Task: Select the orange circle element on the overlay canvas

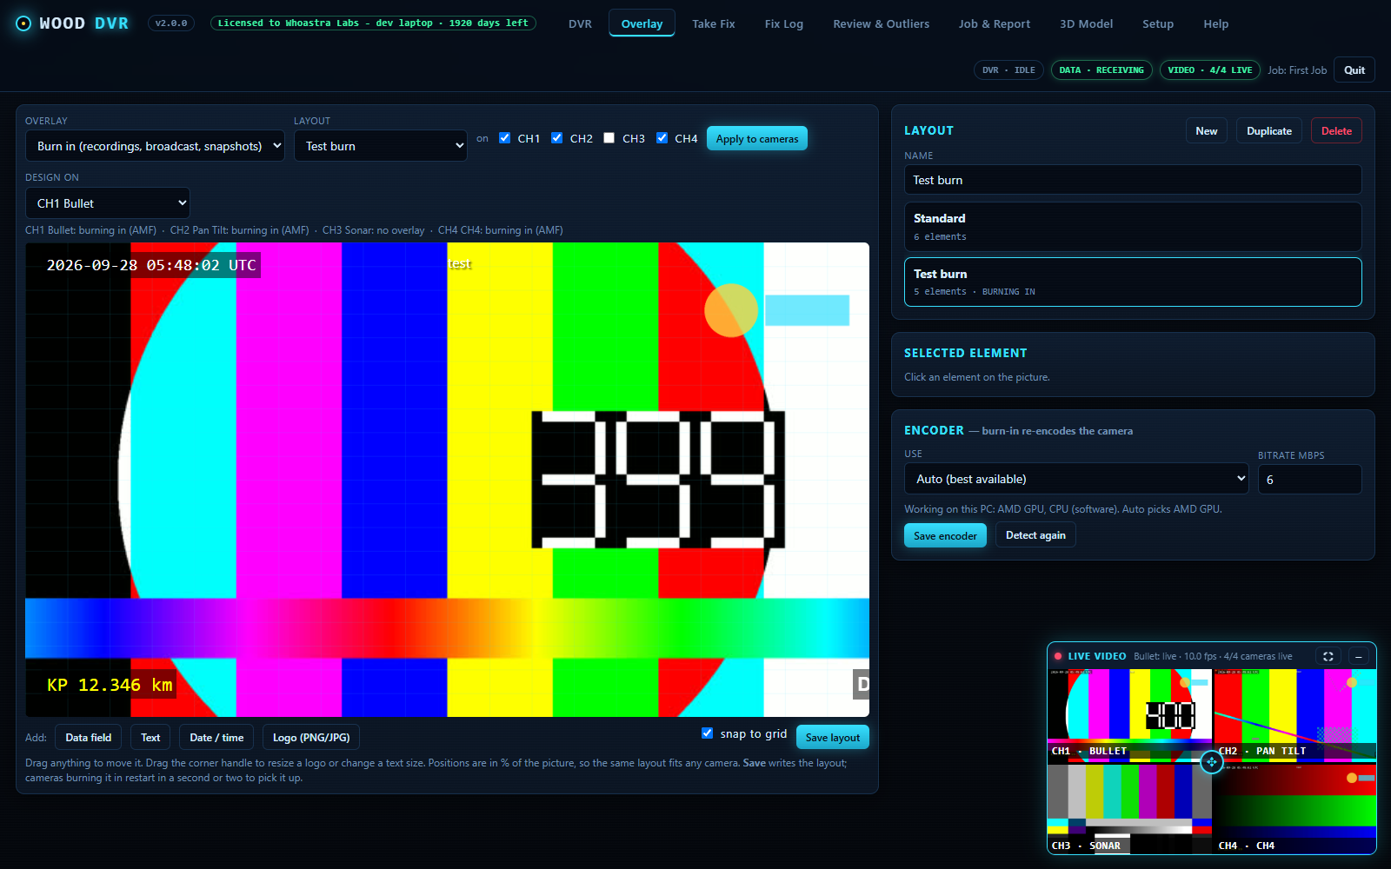Action: (731, 310)
